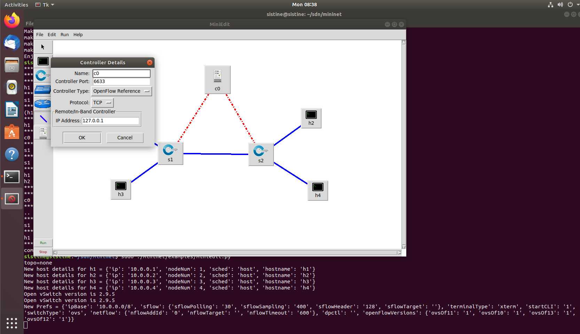Click host h4 on the canvas

click(x=318, y=190)
